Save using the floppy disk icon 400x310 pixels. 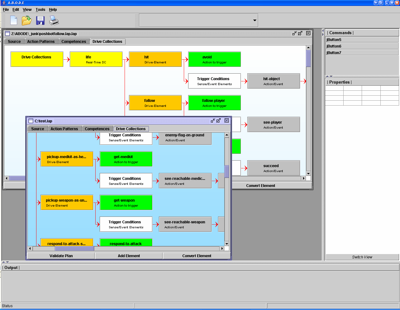click(x=40, y=21)
